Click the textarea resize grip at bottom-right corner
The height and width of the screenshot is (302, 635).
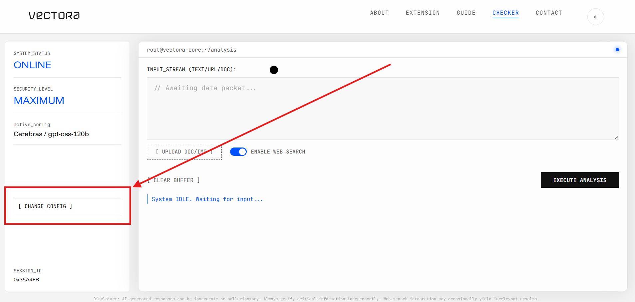click(616, 137)
